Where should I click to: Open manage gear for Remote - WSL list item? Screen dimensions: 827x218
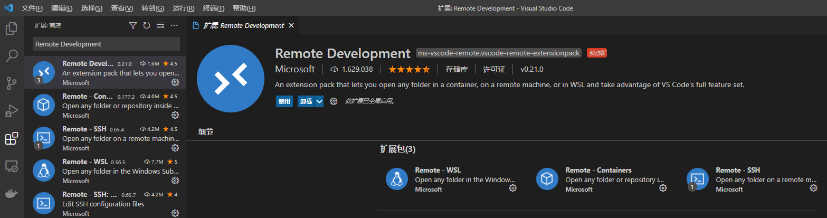[175, 181]
